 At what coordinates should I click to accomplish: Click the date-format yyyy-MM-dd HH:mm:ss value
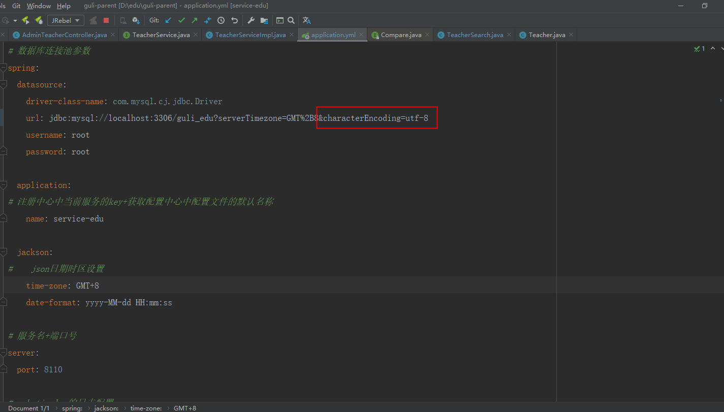[x=129, y=303]
